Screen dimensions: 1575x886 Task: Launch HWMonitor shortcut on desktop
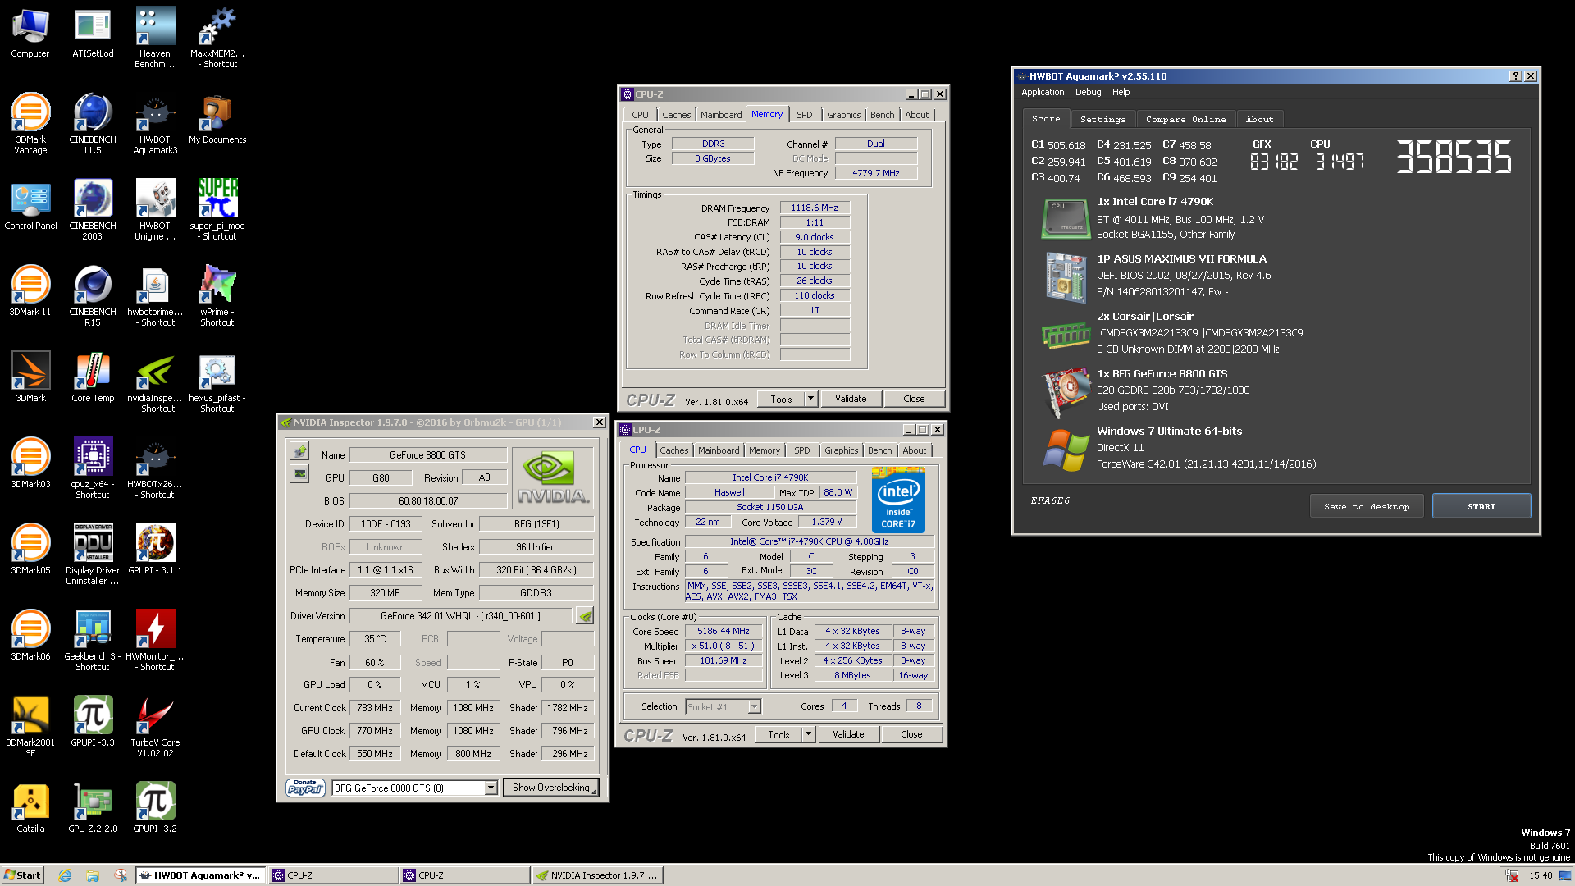click(155, 641)
